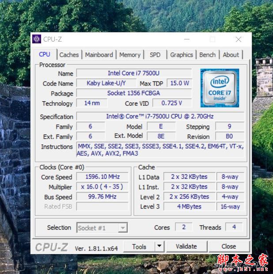The width and height of the screenshot is (273, 274).
Task: Click the Revision value B0
Action: pos(230,136)
